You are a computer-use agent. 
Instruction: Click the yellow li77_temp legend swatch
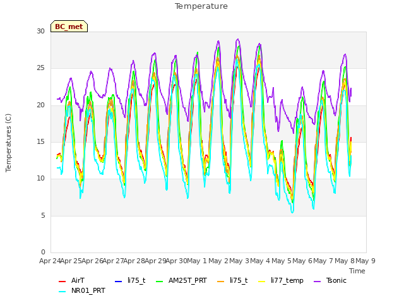pyautogui.click(x=262, y=282)
